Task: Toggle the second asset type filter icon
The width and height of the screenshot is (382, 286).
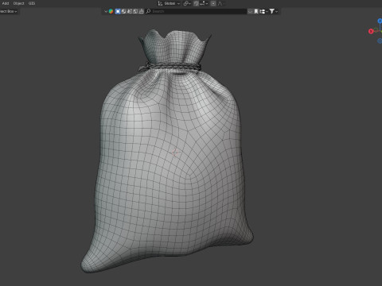Action: point(123,11)
